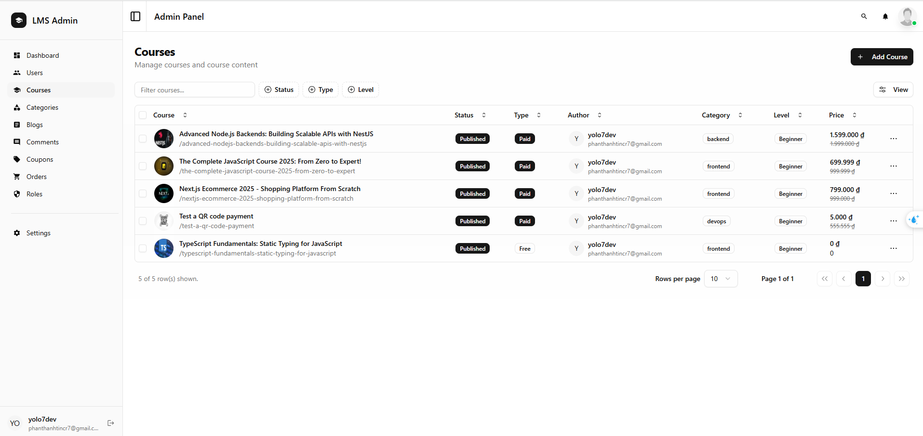The image size is (923, 436).
Task: Click the floating water drop icon
Action: tap(913, 220)
